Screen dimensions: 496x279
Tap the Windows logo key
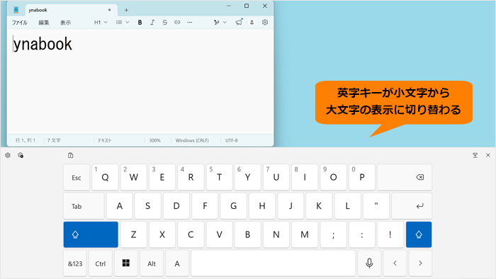click(126, 263)
